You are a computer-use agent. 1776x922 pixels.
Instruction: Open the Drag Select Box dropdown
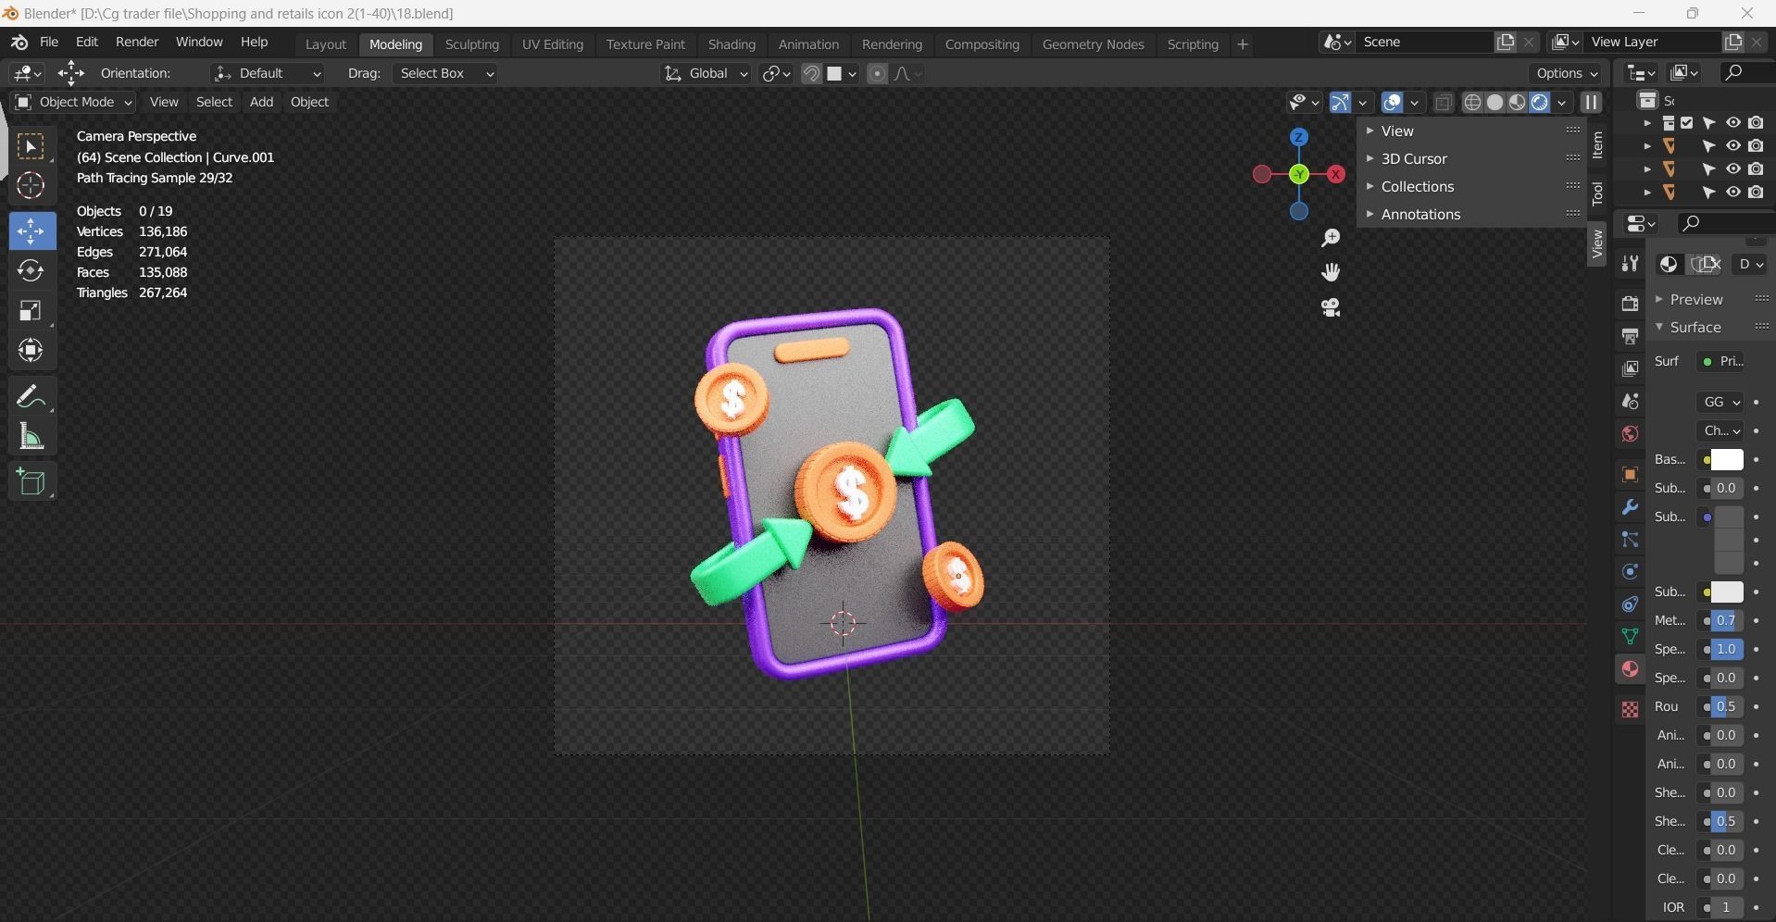click(x=445, y=73)
